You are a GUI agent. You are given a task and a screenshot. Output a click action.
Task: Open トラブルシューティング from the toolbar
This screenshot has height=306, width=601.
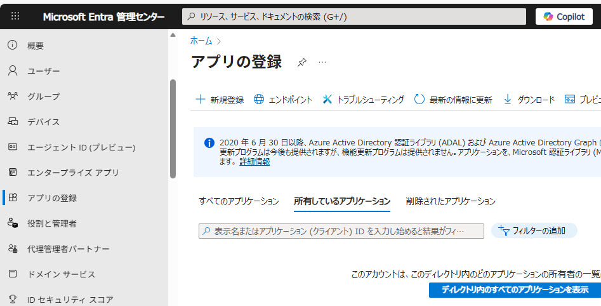tap(370, 100)
